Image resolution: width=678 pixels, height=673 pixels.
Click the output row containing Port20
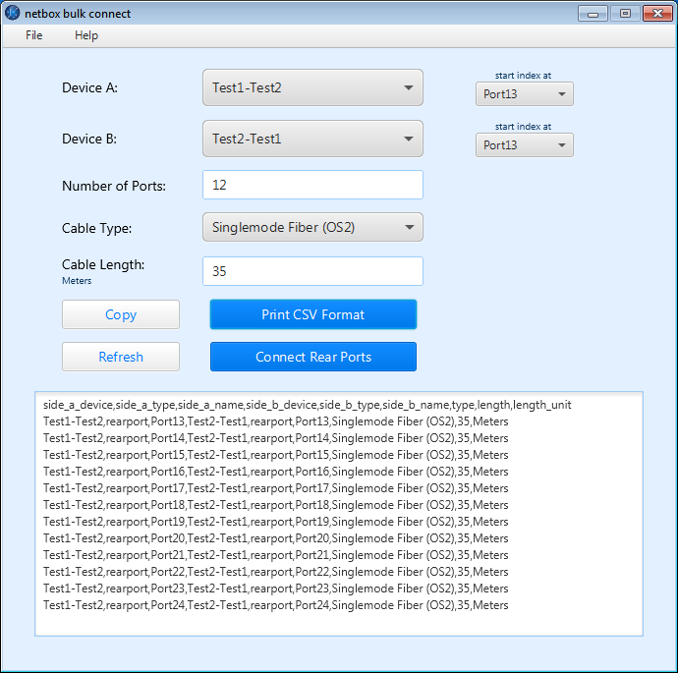(x=275, y=538)
